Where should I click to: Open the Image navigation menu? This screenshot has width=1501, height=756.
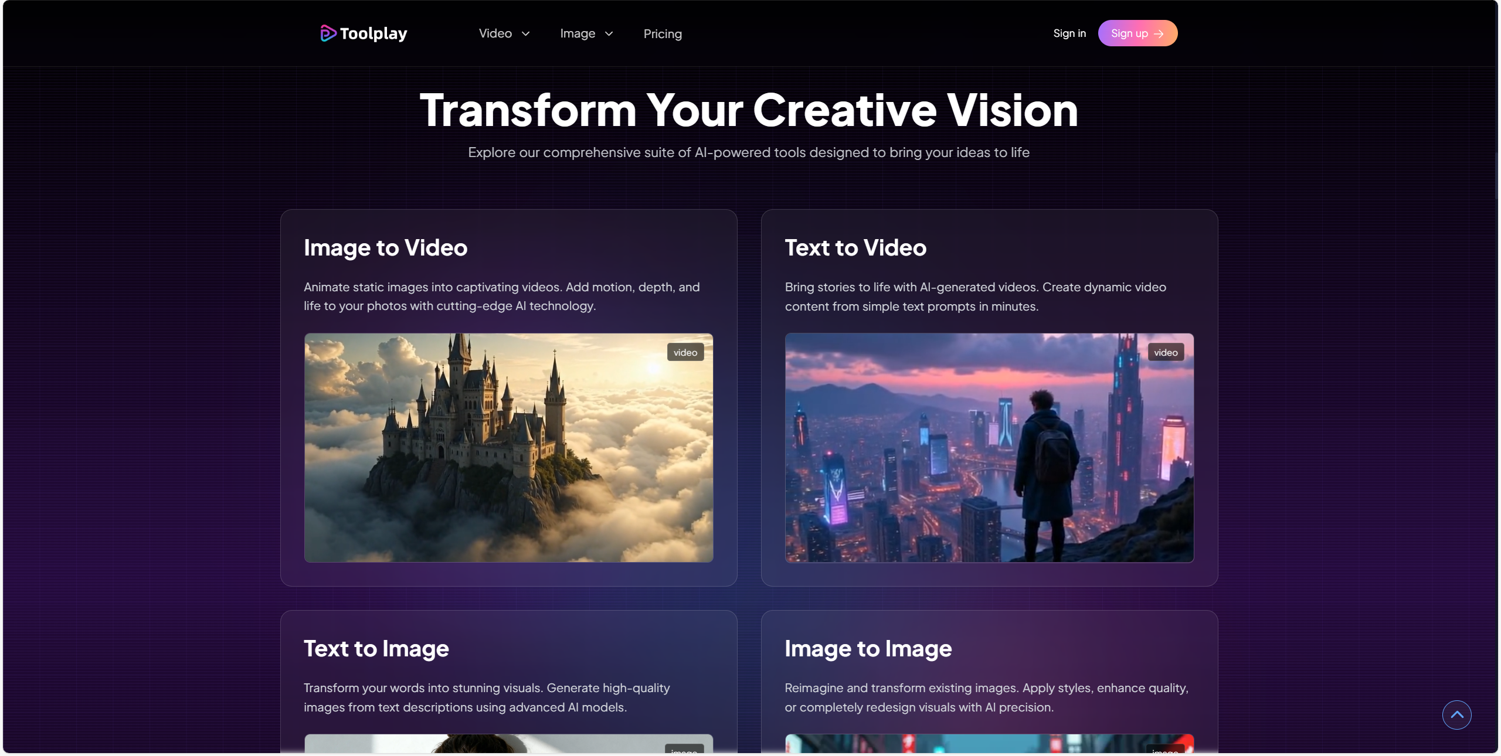[586, 33]
